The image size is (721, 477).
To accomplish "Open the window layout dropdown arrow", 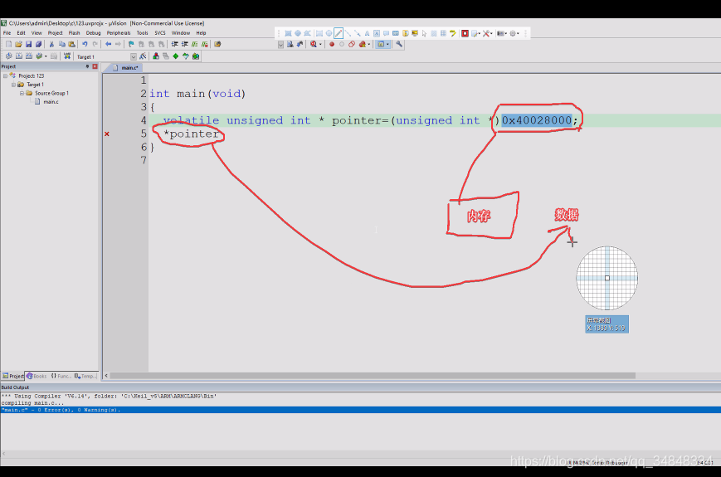I will click(x=388, y=44).
